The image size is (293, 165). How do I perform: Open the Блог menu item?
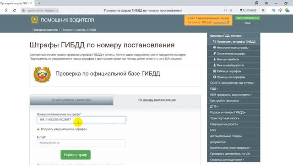233,130
